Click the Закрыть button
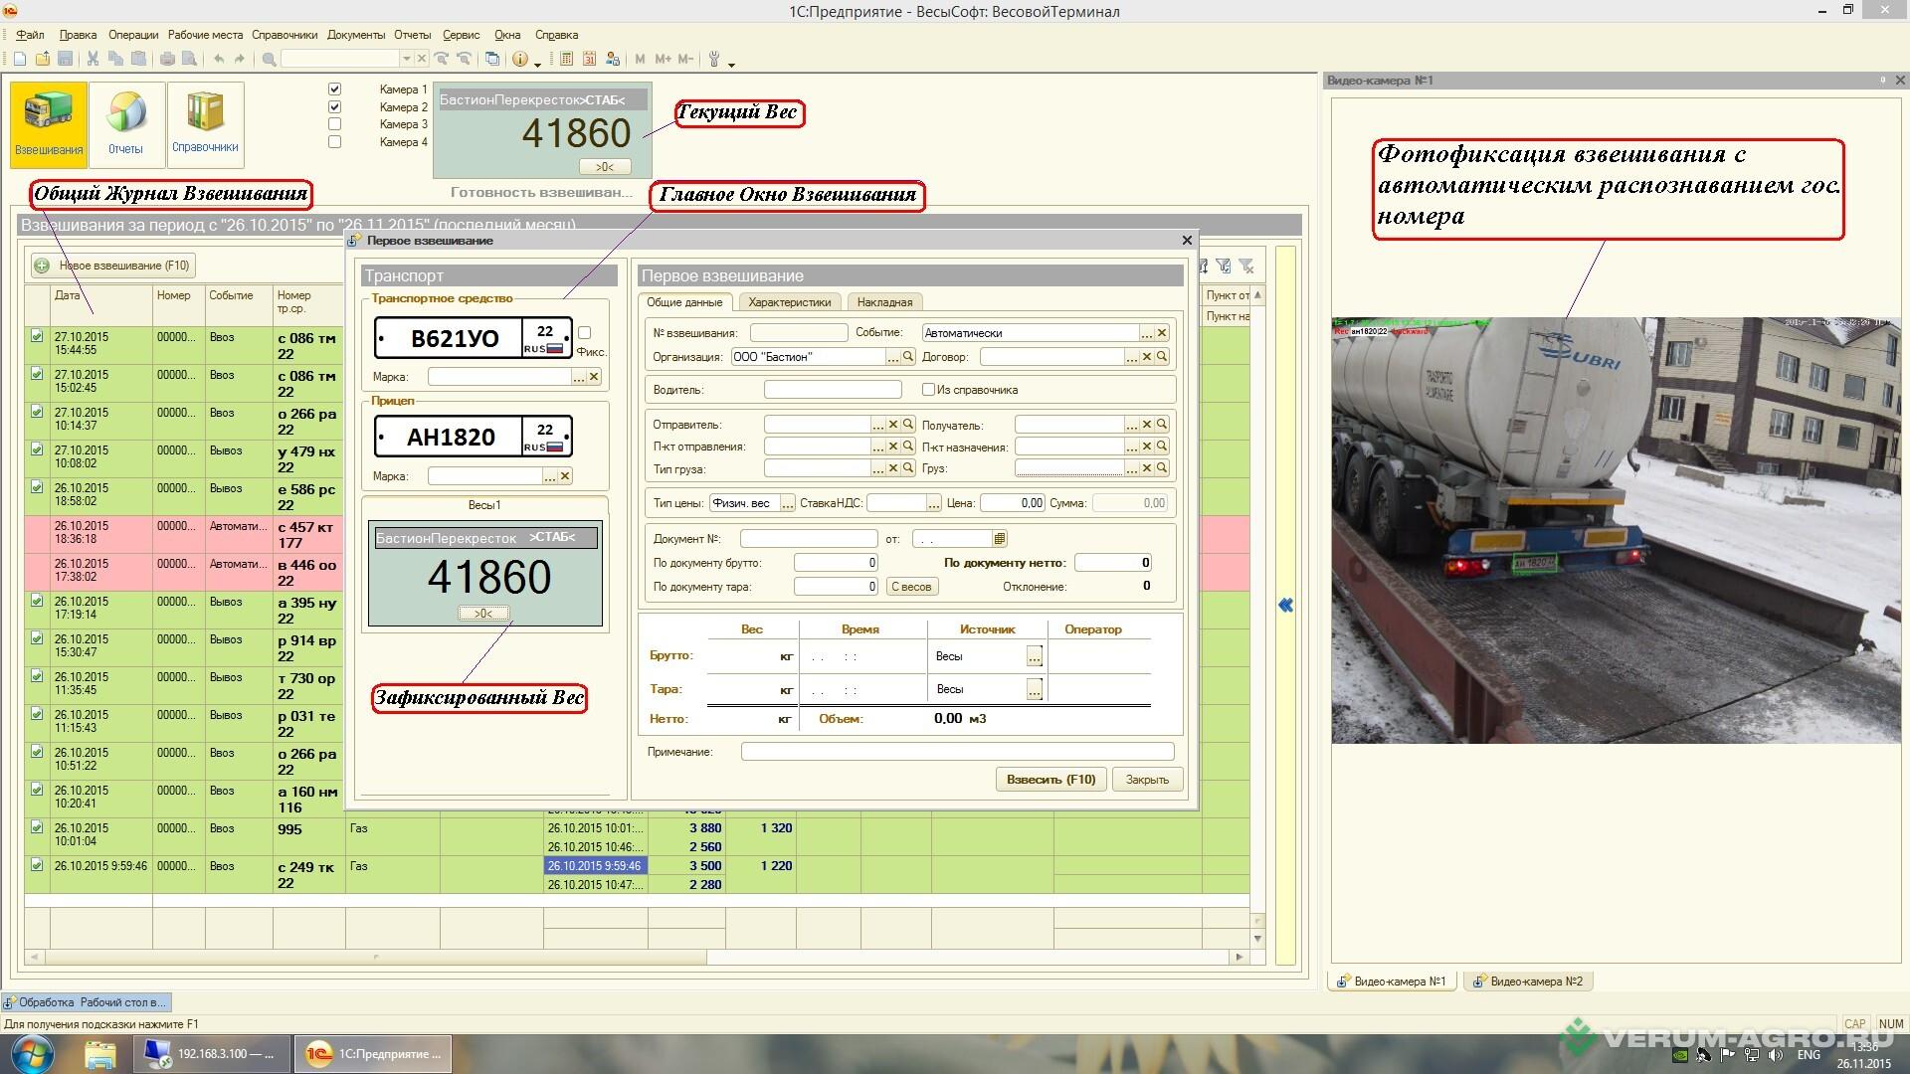Viewport: 1910px width, 1074px height. click(x=1147, y=780)
